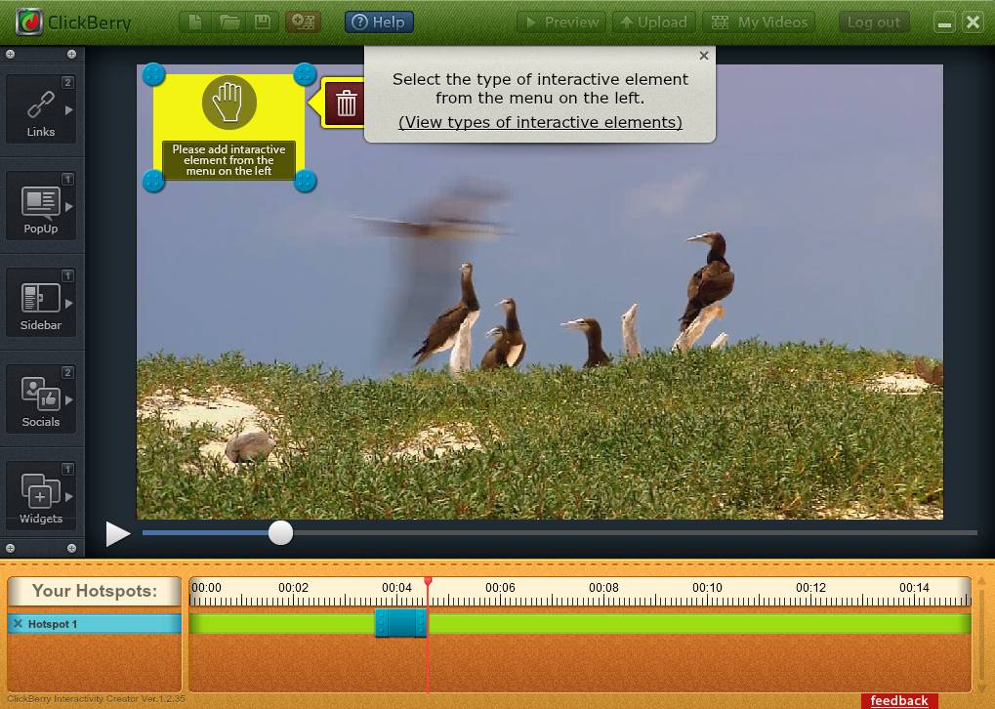Click the save floppy disk icon
Image resolution: width=995 pixels, height=709 pixels.
[x=262, y=21]
